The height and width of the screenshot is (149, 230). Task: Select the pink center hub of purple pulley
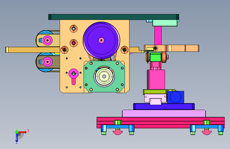coord(101,40)
